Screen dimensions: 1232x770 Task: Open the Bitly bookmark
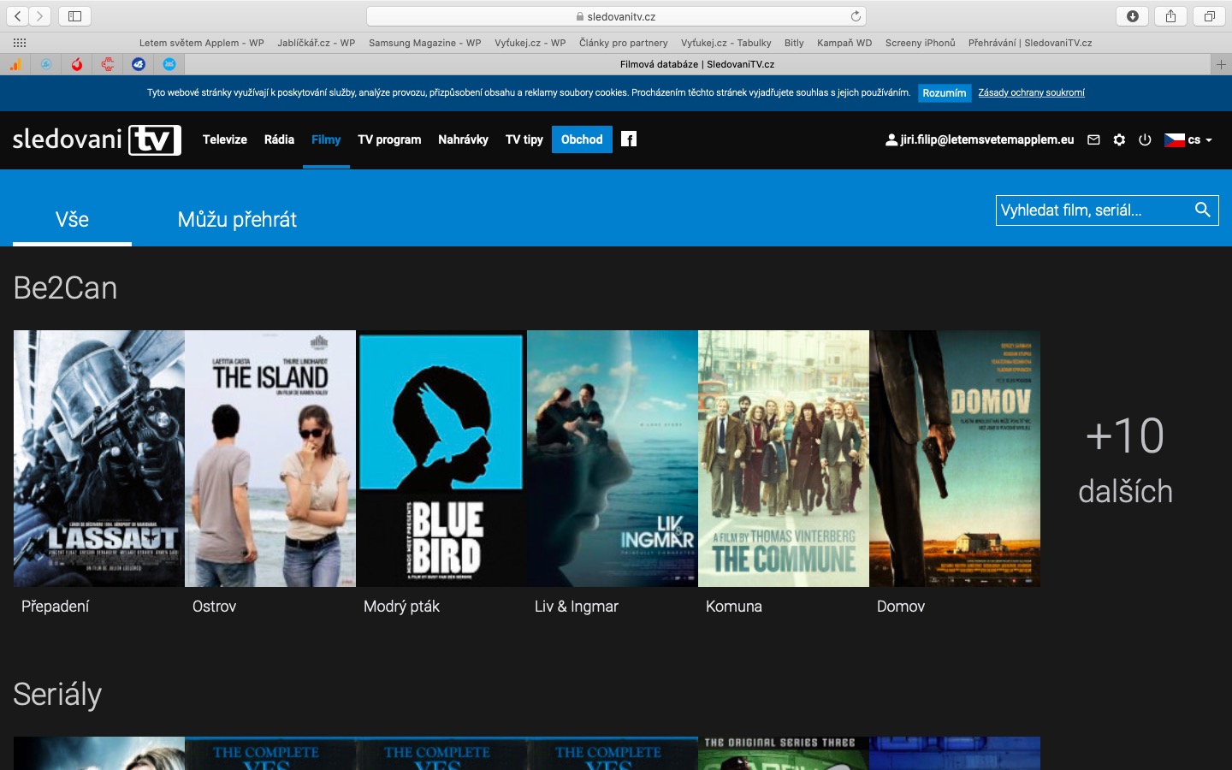tap(794, 43)
